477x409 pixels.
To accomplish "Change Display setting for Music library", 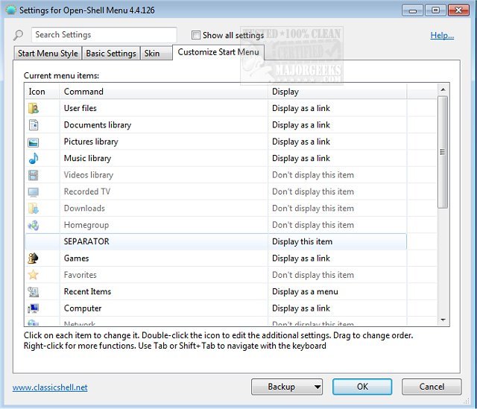I will 301,159.
